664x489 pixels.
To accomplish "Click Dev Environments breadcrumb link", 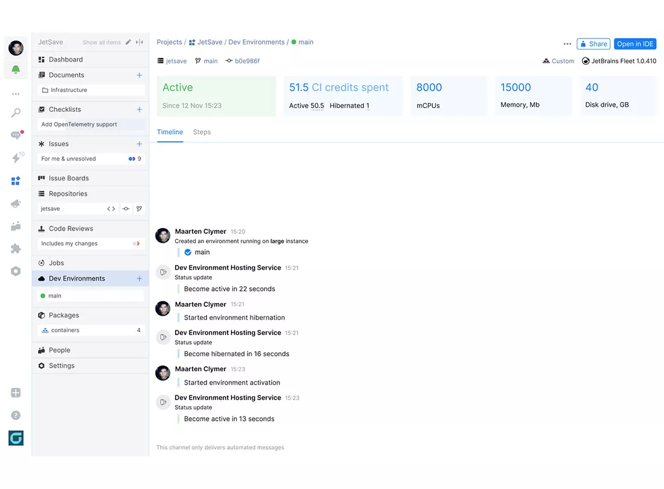I will click(257, 42).
